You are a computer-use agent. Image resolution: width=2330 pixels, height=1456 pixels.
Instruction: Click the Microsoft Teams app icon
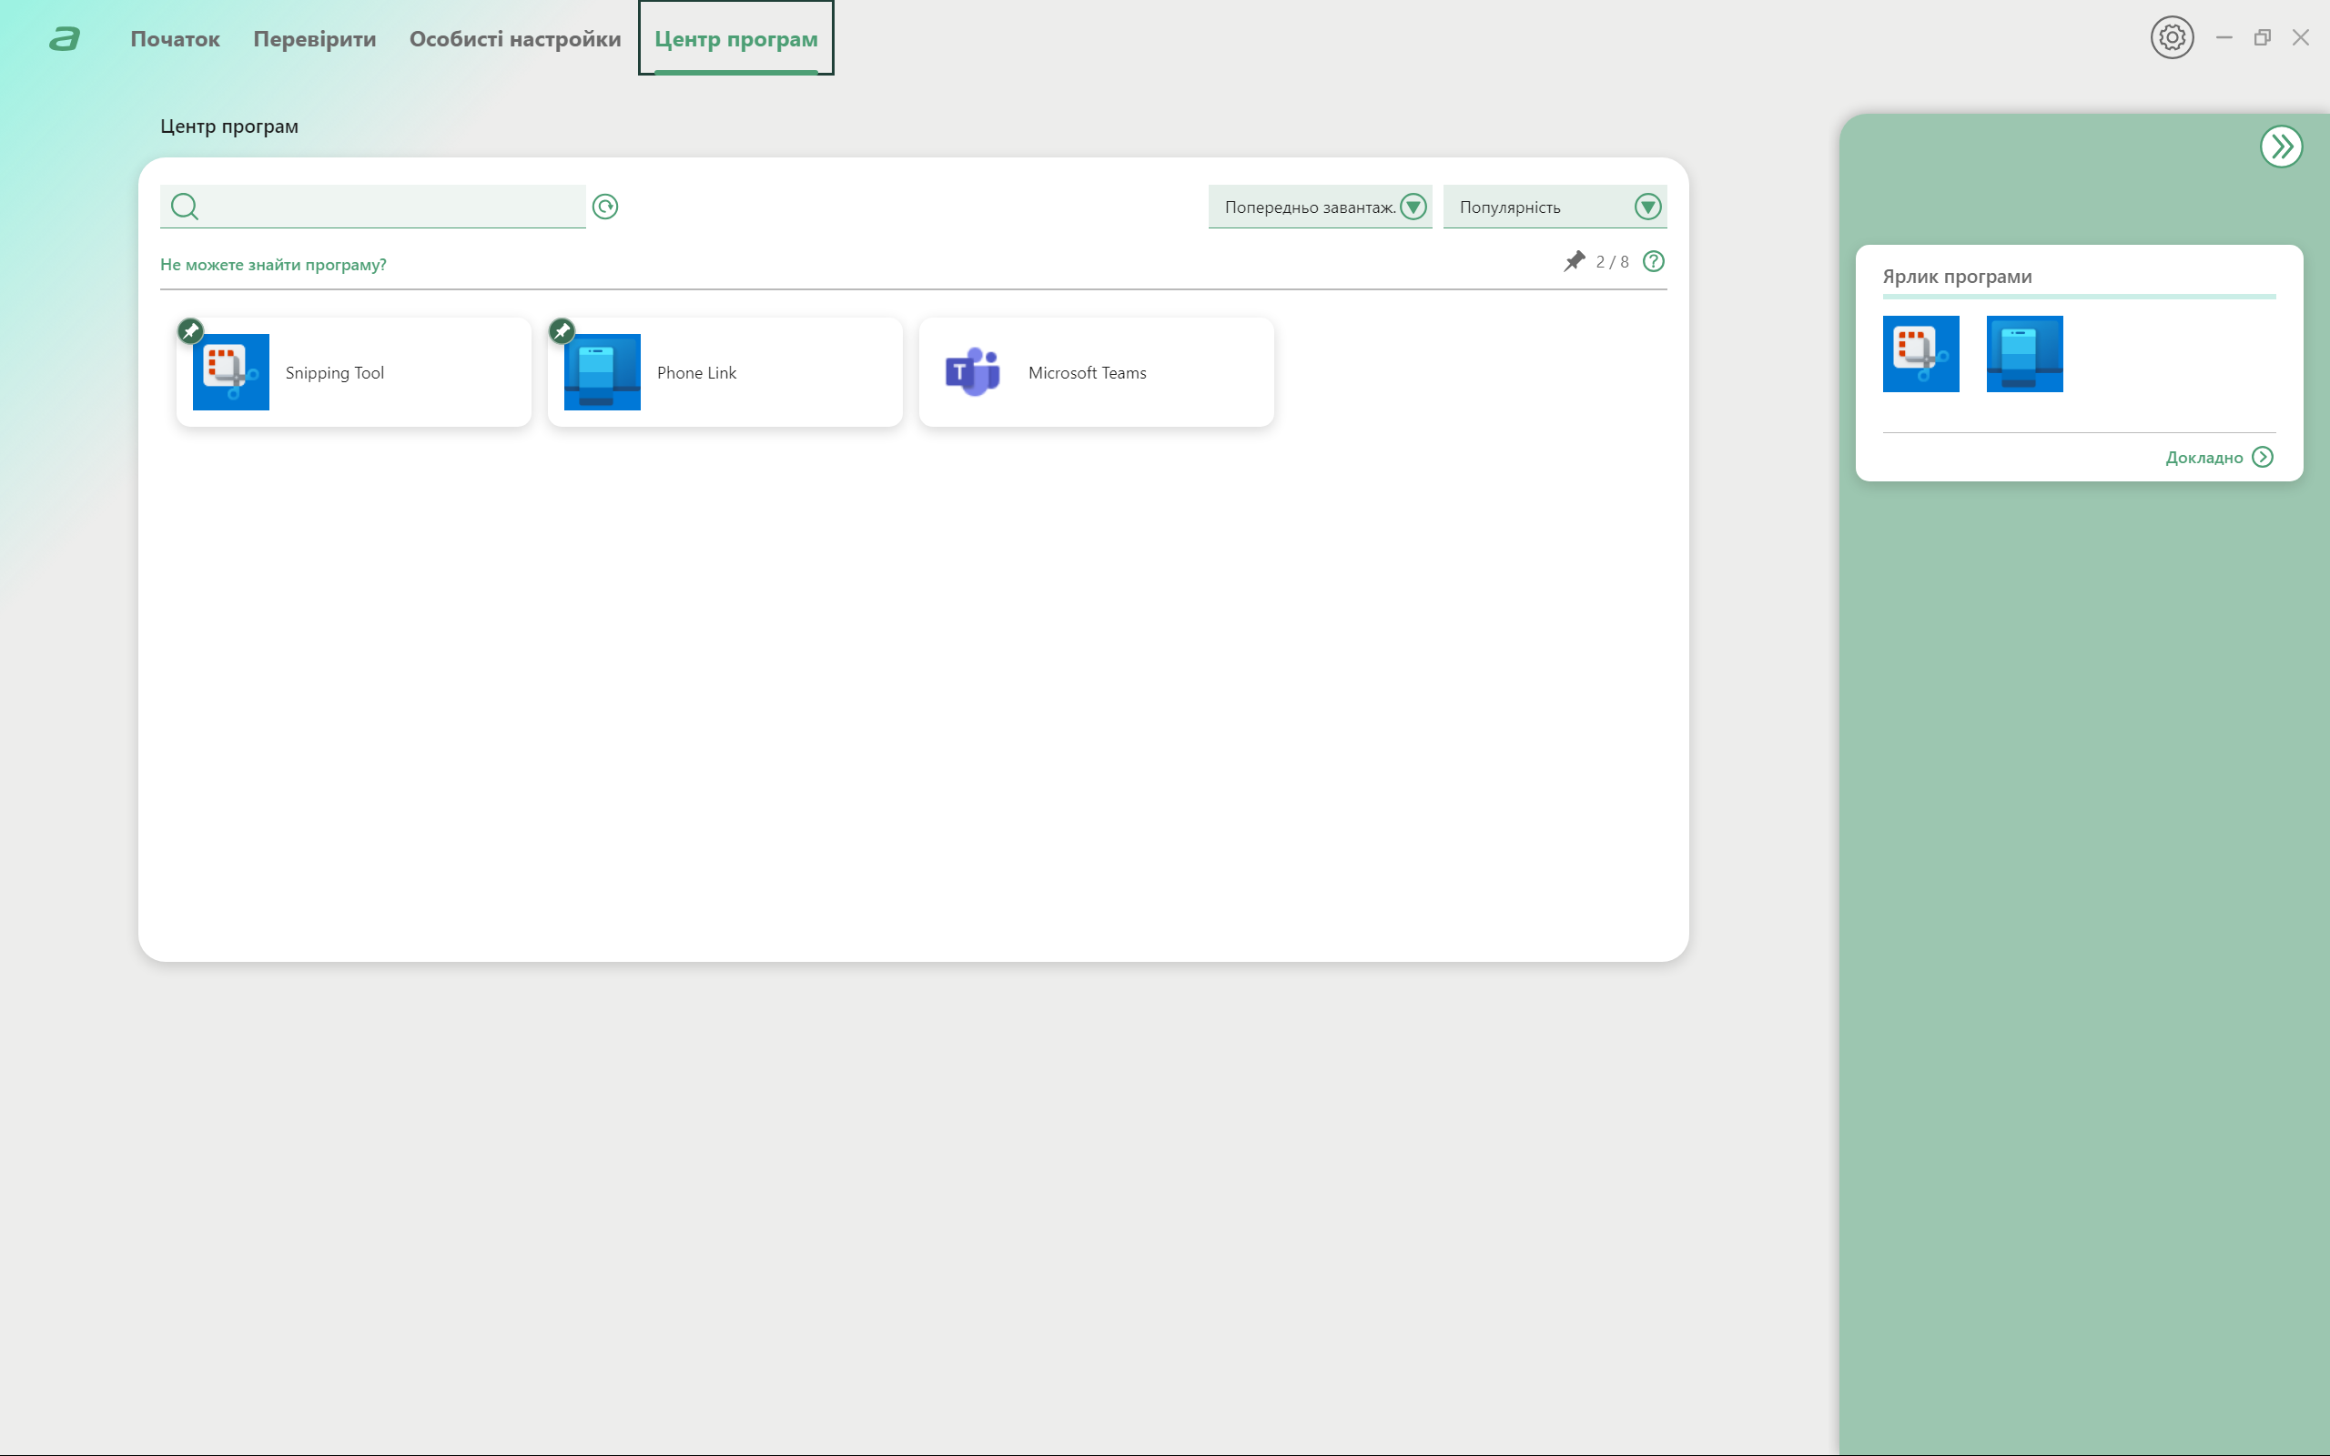pos(972,371)
